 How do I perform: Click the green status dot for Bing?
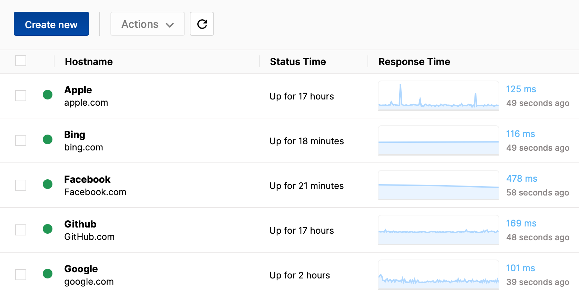coord(48,139)
